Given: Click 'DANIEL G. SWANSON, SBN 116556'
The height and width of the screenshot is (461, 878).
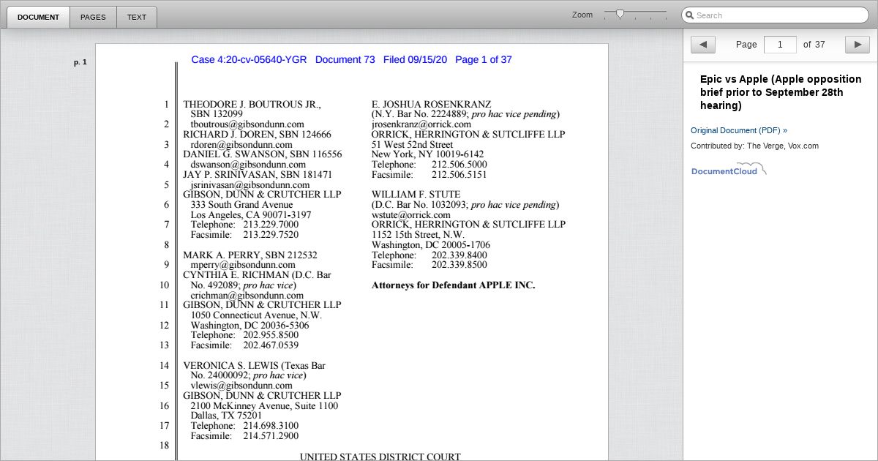Looking at the screenshot, I should 262,154.
